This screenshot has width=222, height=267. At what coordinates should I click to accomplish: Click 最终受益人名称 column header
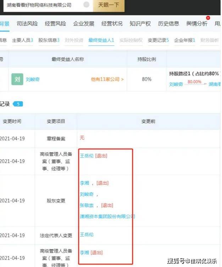(68, 59)
